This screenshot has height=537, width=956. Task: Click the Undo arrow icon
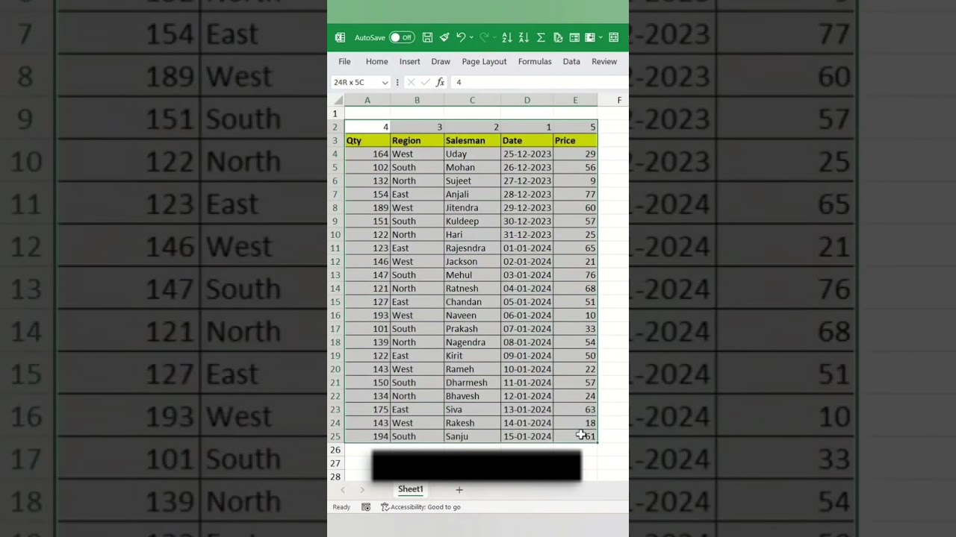click(x=461, y=37)
